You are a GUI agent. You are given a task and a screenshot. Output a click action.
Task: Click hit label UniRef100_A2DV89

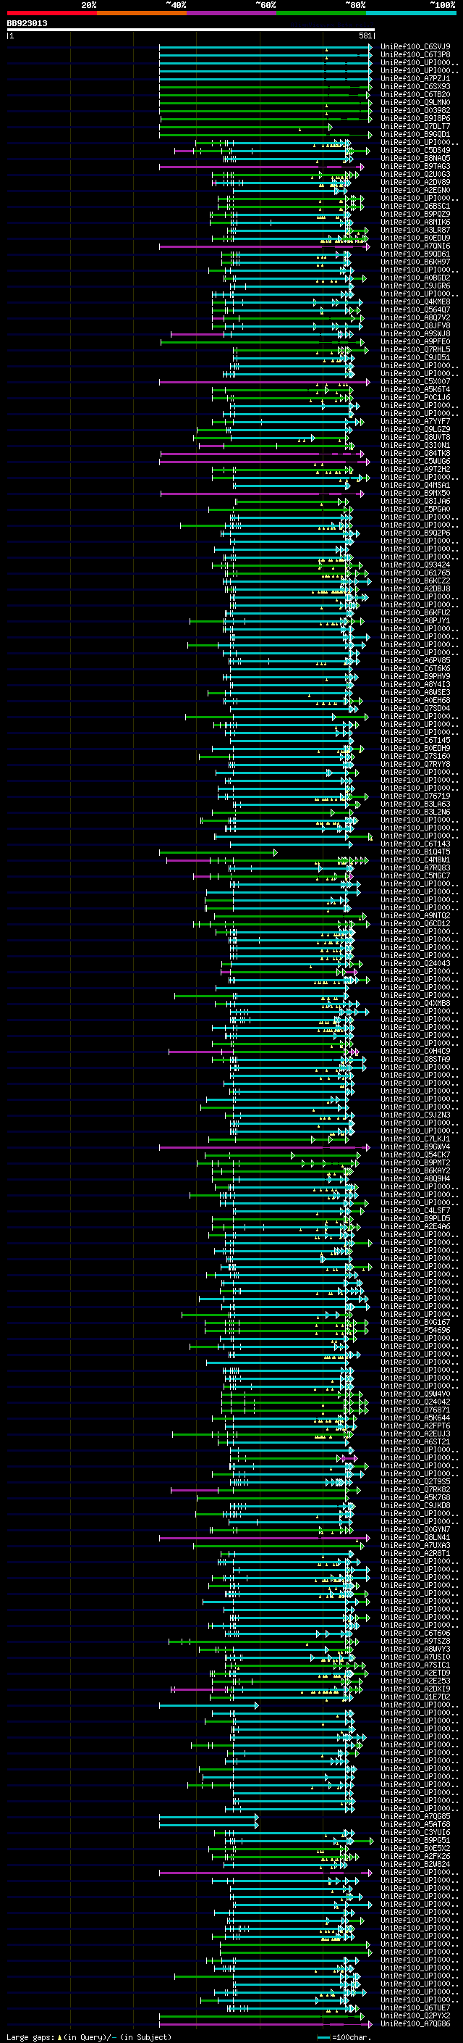click(415, 183)
